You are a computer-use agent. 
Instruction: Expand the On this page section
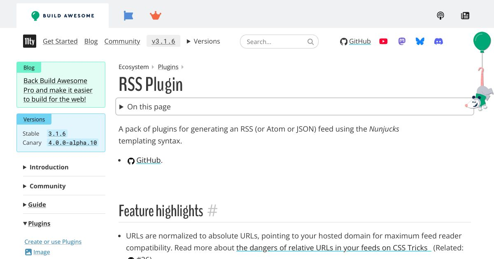pos(295,107)
